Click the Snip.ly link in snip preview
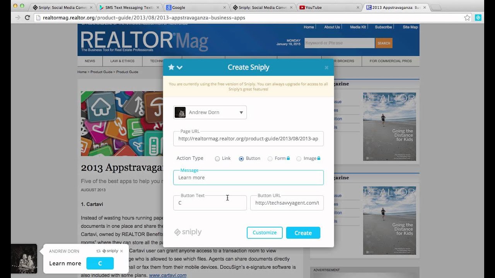This screenshot has width=495, height=278. pyautogui.click(x=110, y=251)
